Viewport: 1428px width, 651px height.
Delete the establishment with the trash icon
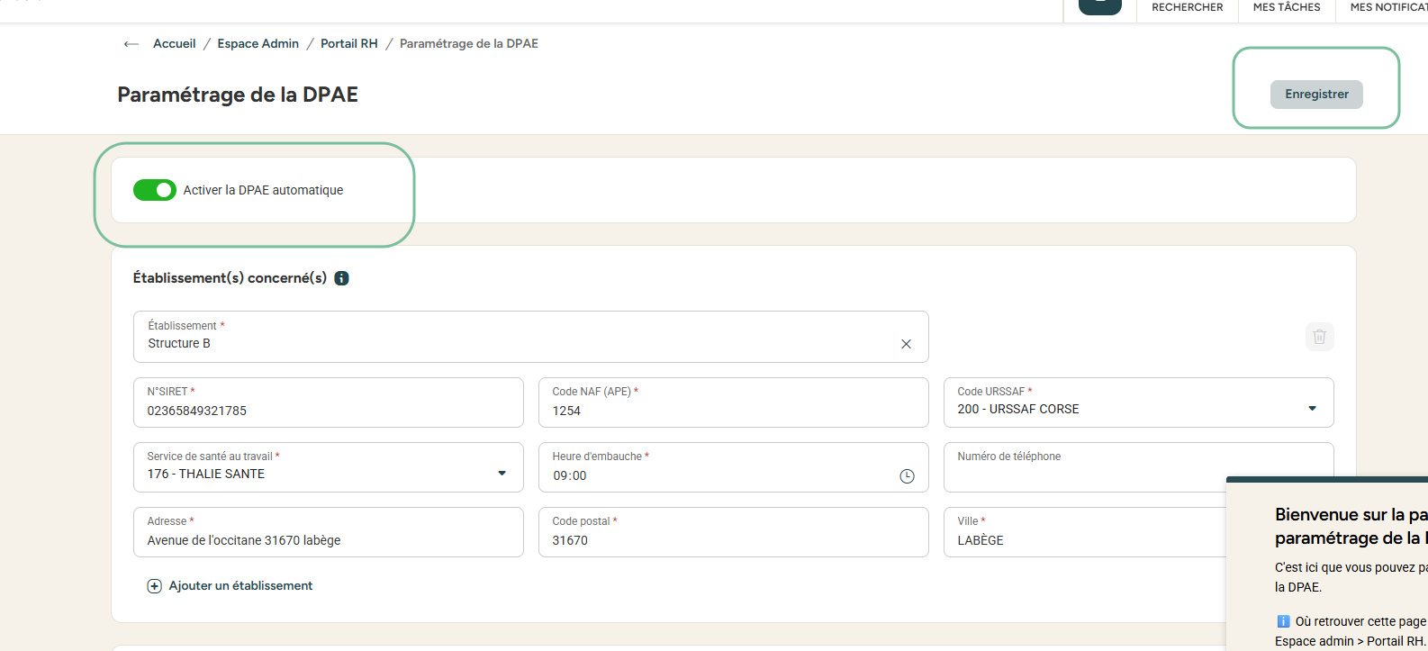(x=1319, y=337)
